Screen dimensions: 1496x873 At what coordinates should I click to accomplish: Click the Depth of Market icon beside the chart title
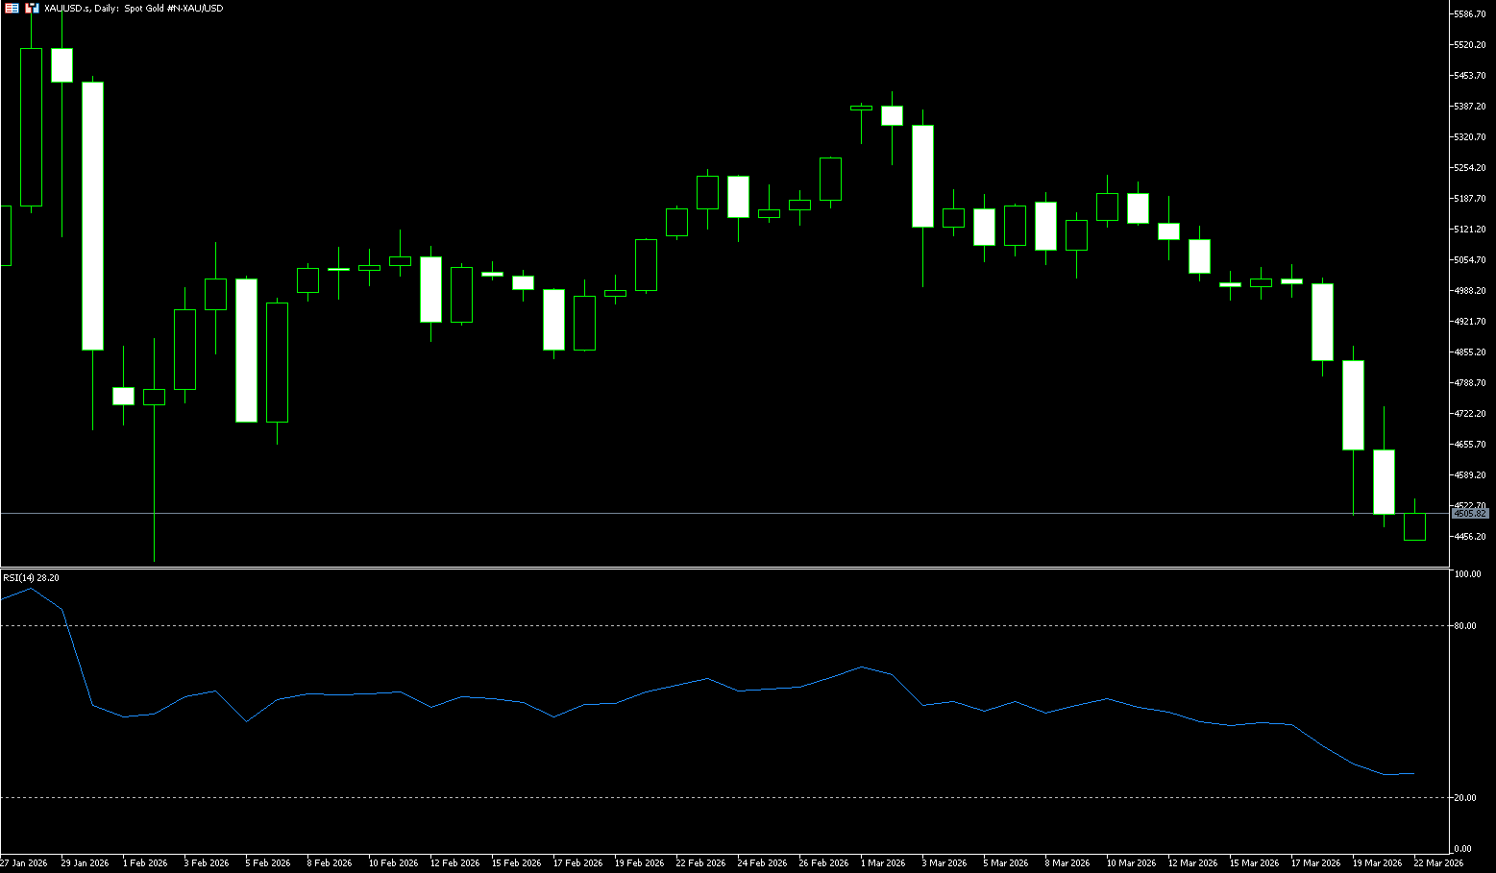click(x=32, y=8)
